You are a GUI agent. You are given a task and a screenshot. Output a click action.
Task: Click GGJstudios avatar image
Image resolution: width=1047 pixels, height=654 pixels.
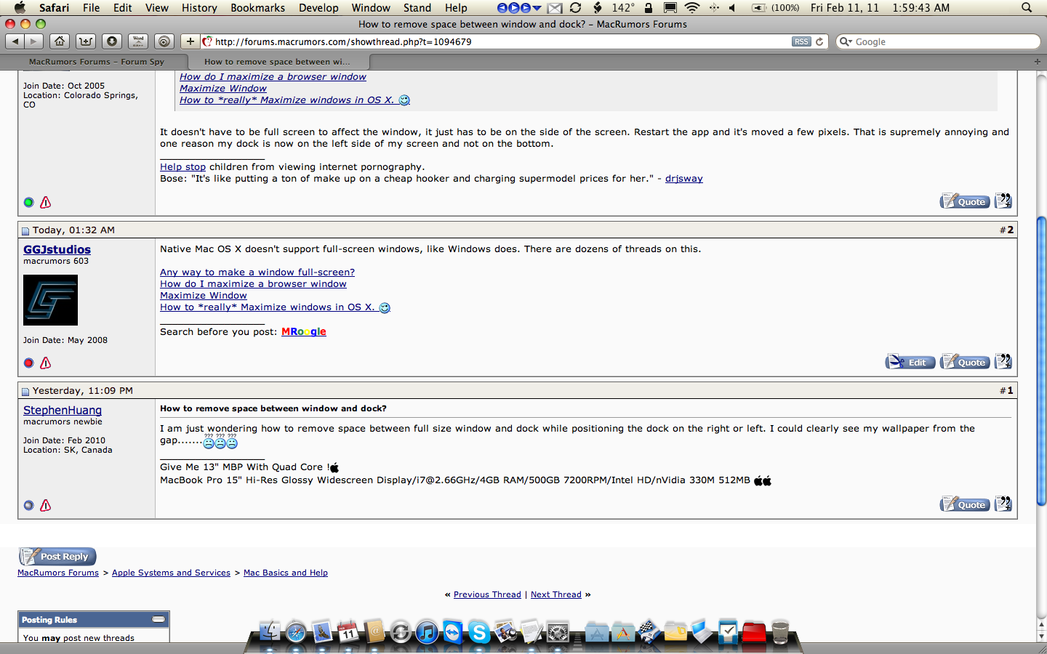pyautogui.click(x=50, y=300)
